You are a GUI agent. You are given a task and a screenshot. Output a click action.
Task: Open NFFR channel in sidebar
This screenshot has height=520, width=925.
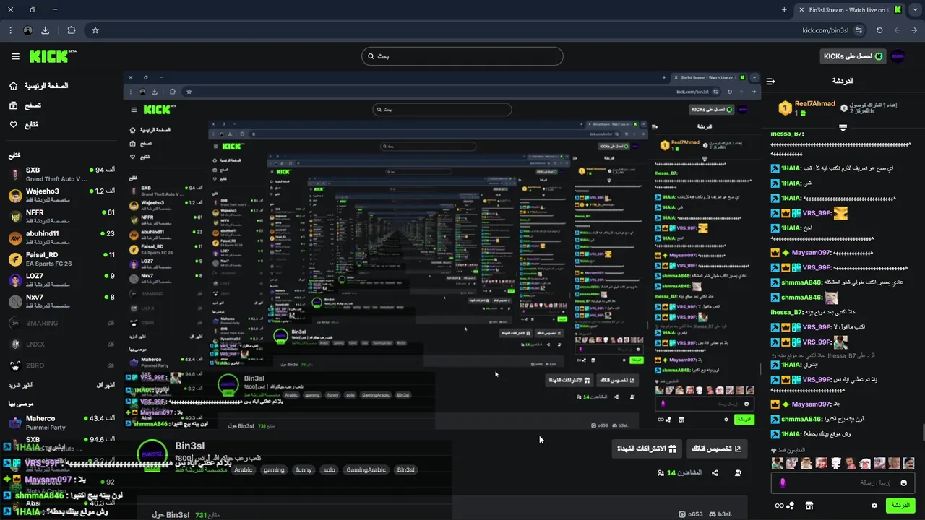[61, 217]
